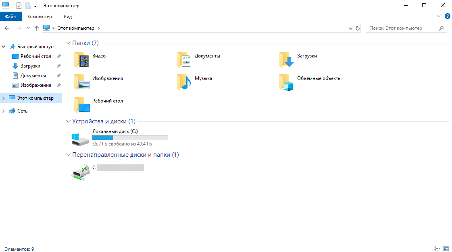Click the search field Поиск: Этот компьютер

click(x=401, y=28)
